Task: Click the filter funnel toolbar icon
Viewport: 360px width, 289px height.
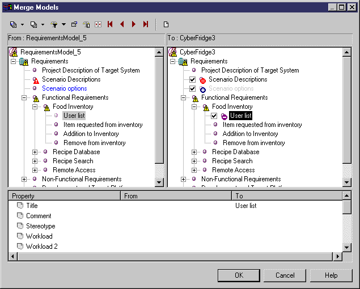Action: [x=54, y=24]
